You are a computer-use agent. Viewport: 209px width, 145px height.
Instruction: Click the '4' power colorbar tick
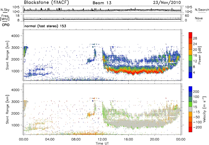pos(194,72)
